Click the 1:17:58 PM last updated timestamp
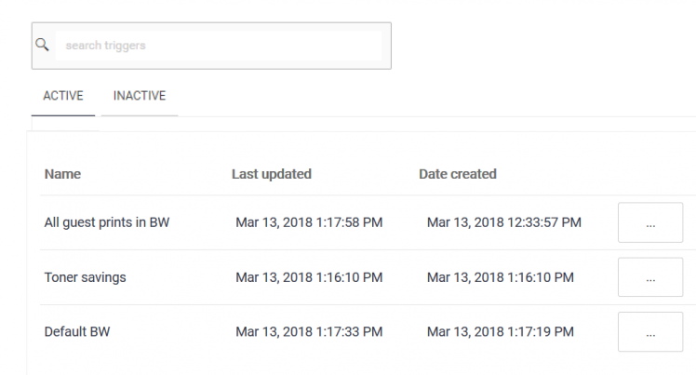The width and height of the screenshot is (696, 375). click(309, 222)
